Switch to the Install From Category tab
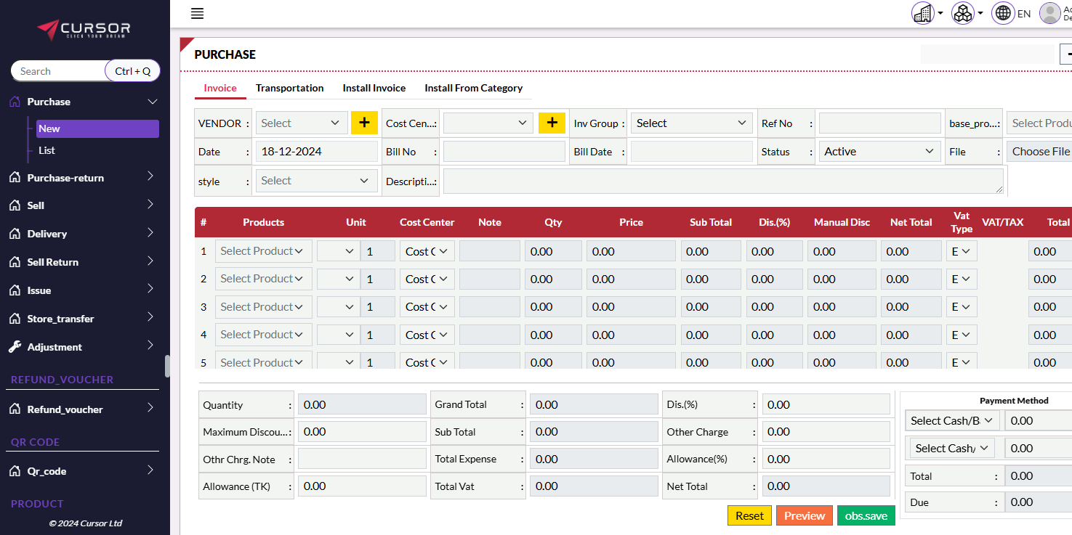The image size is (1072, 535). point(473,88)
